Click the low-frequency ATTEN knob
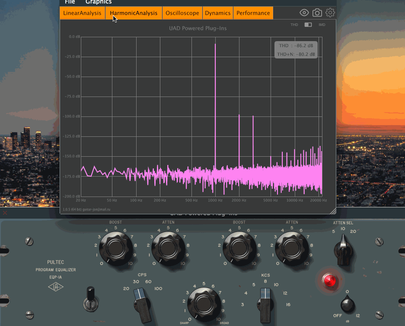The image size is (405, 326). [168, 248]
